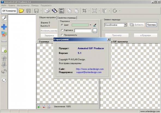Click the blue plus add-image icon
Image resolution: width=161 pixels, height=113 pixels.
click(4, 27)
